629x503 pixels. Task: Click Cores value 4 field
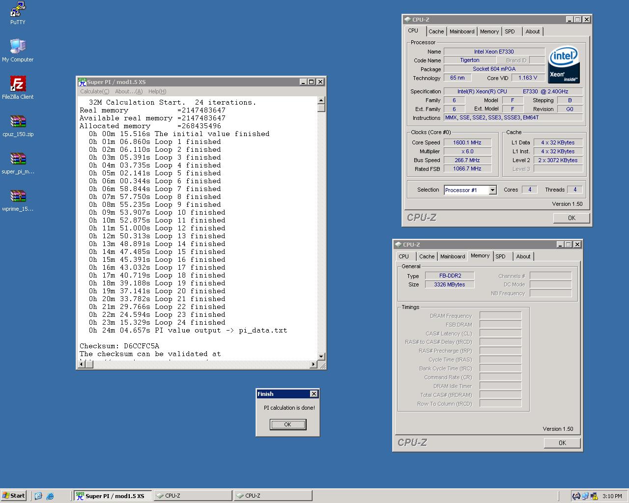[x=529, y=190]
